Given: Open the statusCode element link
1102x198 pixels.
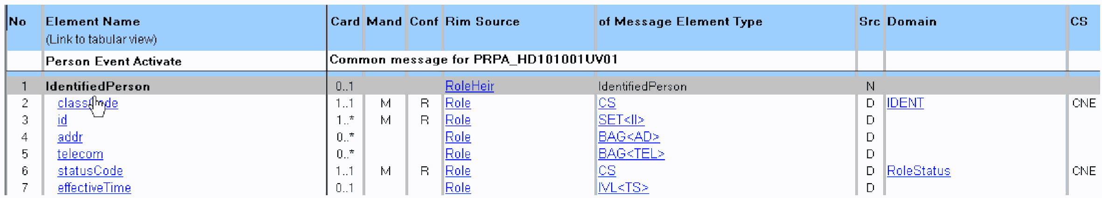Looking at the screenshot, I should point(90,171).
